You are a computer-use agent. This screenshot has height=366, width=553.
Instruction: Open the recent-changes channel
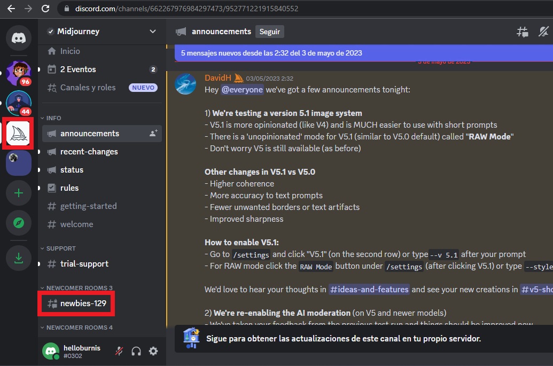click(x=102, y=152)
